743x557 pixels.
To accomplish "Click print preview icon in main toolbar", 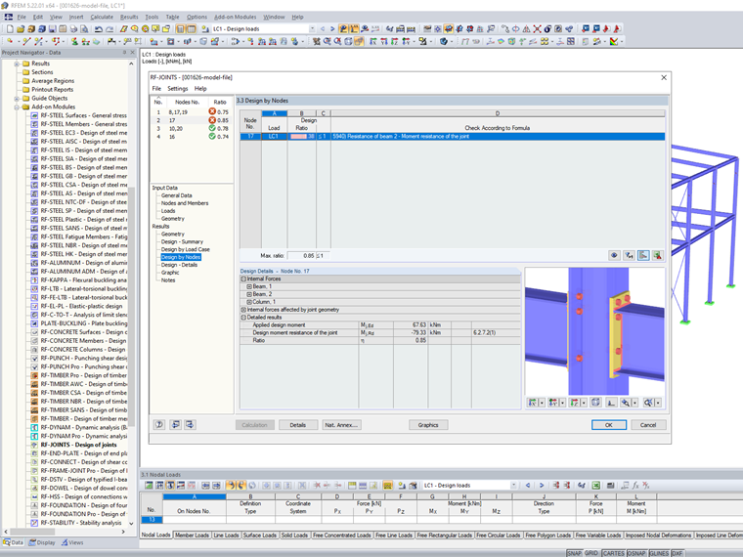I will 84,29.
